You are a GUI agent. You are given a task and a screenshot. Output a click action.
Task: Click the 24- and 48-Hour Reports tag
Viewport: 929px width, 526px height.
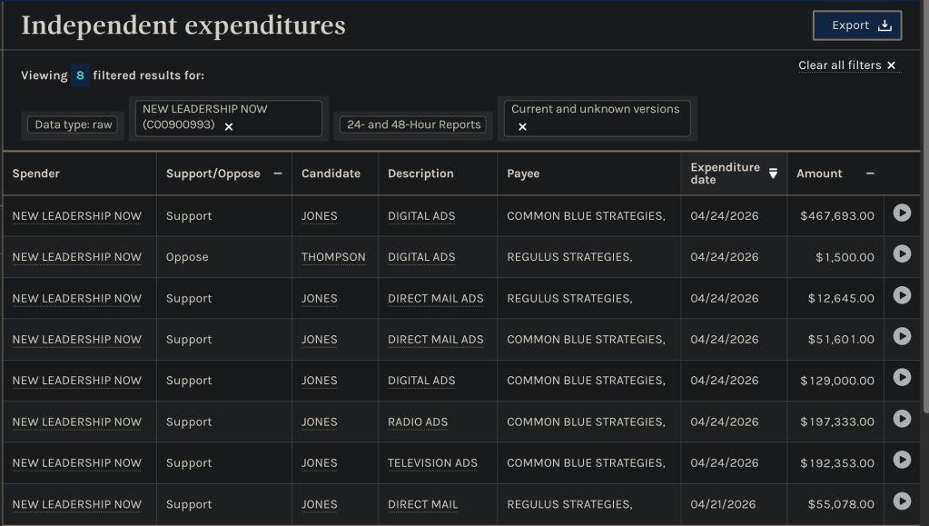[413, 124]
